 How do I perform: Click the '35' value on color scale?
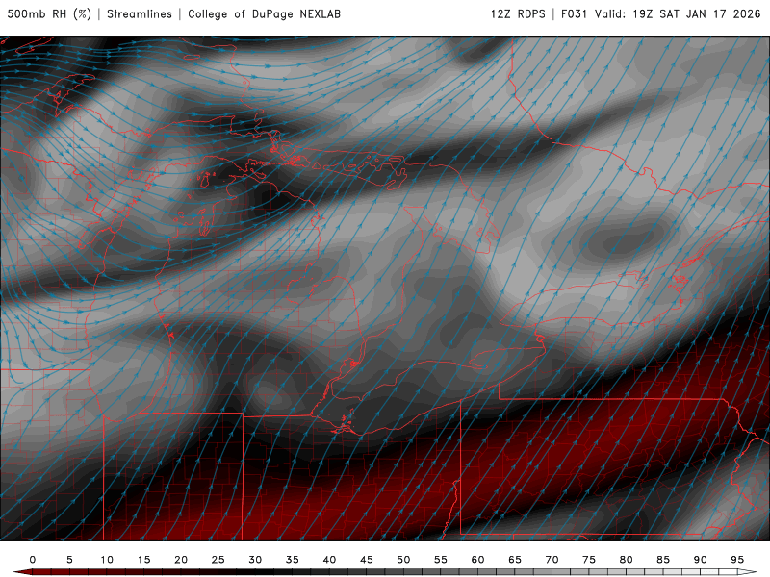[x=293, y=560]
